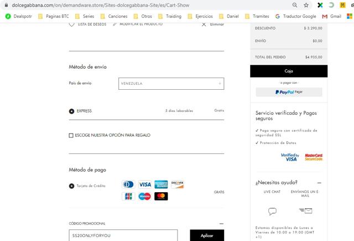Image resolution: width=354 pixels, height=241 pixels.
Task: Click the Verified by Visa logo
Action: (x=290, y=157)
